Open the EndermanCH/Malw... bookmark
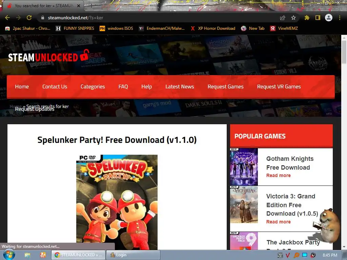347x260 pixels. (162, 28)
